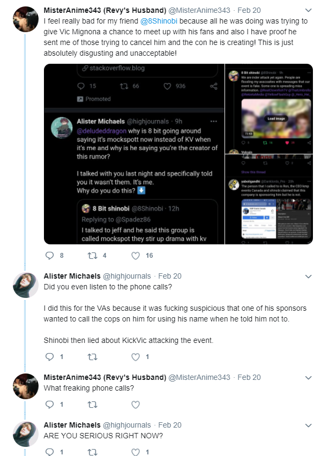Retweet 'ARE YOU SERIOUS RIGHT NOW?' tweet

click(x=93, y=452)
